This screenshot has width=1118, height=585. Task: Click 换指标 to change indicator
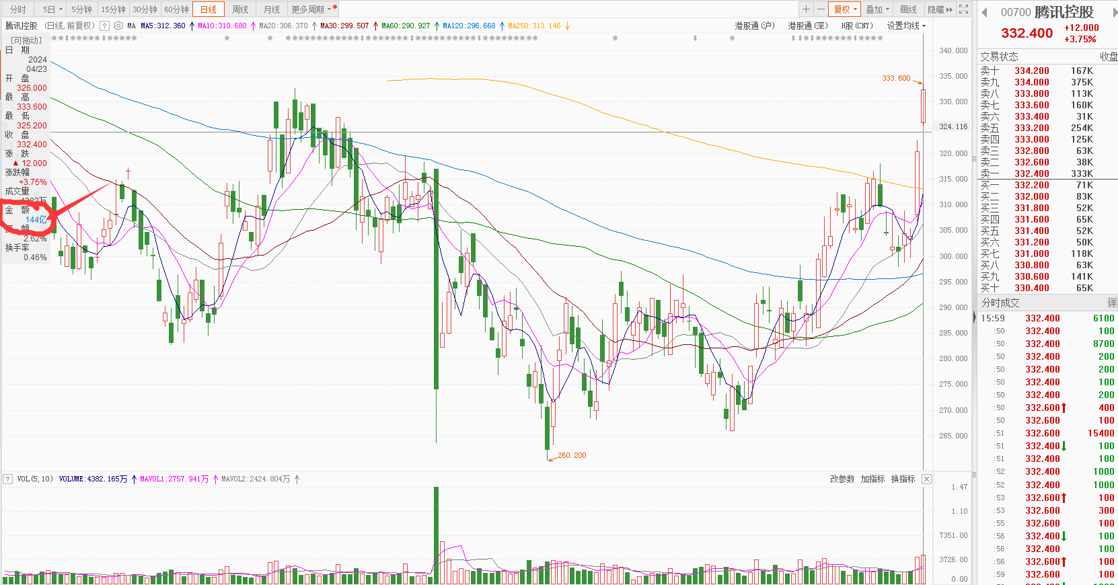tap(903, 479)
